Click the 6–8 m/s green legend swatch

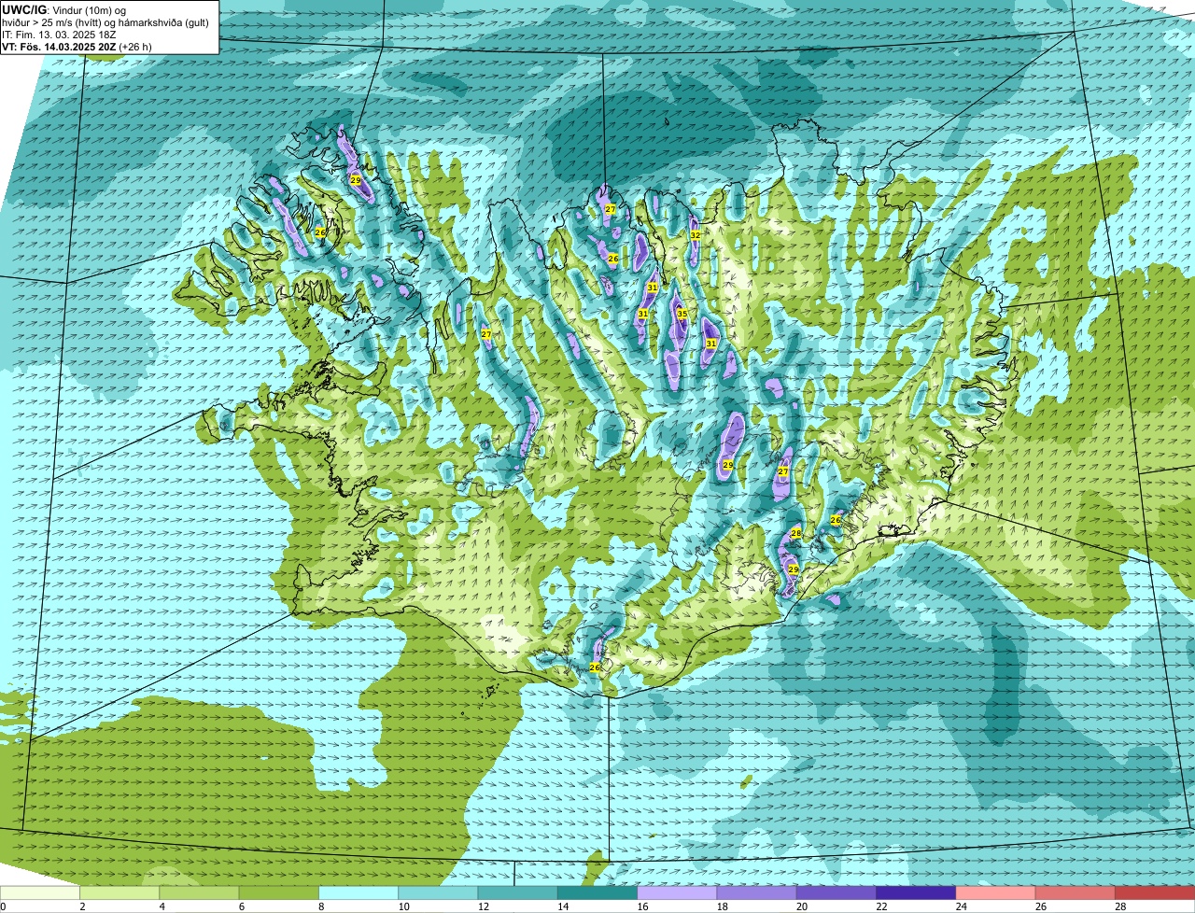point(279,892)
